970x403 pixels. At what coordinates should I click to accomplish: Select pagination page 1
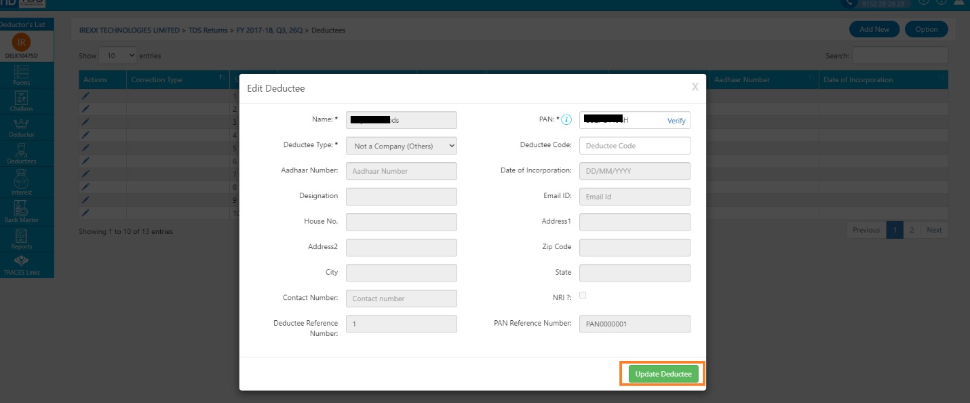coord(895,230)
